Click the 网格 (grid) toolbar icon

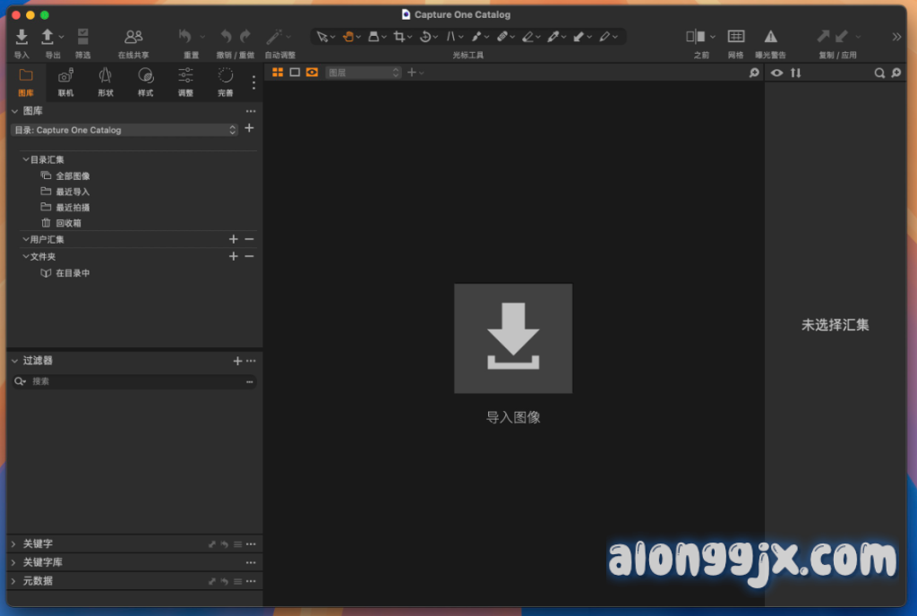pyautogui.click(x=735, y=37)
